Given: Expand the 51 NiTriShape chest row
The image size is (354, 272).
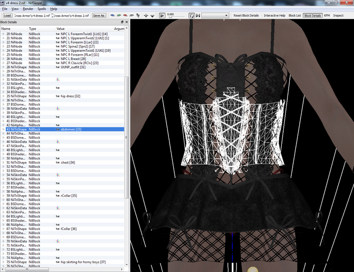Looking at the screenshot, I should click(x=3, y=162).
